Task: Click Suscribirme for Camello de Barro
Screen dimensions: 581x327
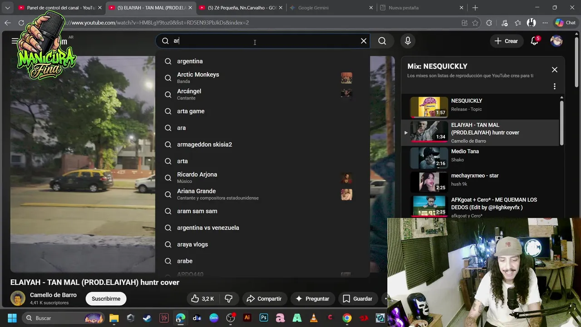Action: pos(106,298)
